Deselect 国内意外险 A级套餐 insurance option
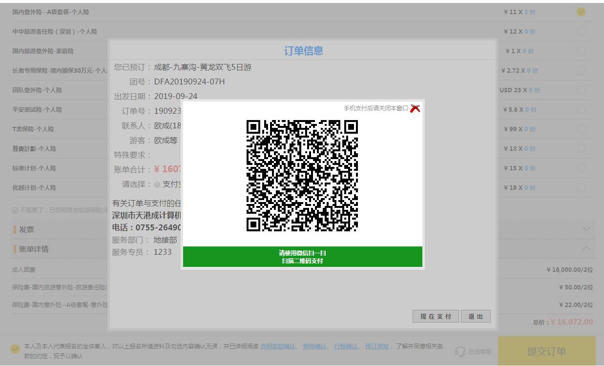This screenshot has height=366, width=604. click(581, 12)
